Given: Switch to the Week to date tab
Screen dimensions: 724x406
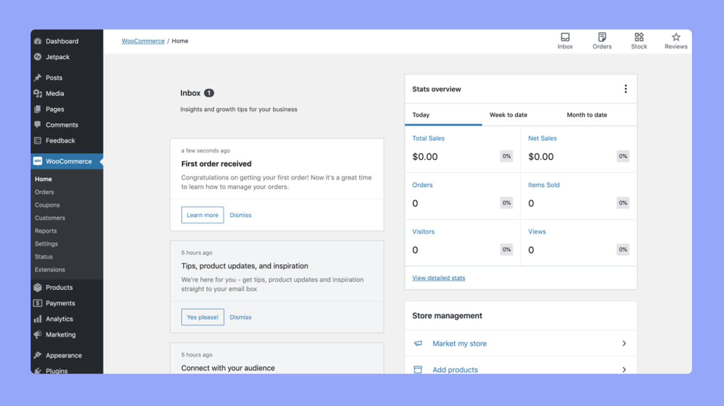Looking at the screenshot, I should coord(508,114).
